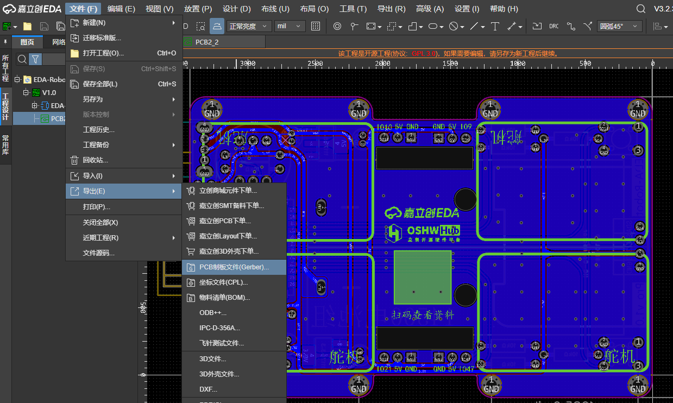The height and width of the screenshot is (403, 673).
Task: Select the dimension measurement tool
Action: point(512,26)
